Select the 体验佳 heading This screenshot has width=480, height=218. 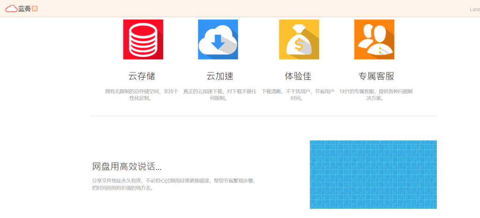click(298, 76)
